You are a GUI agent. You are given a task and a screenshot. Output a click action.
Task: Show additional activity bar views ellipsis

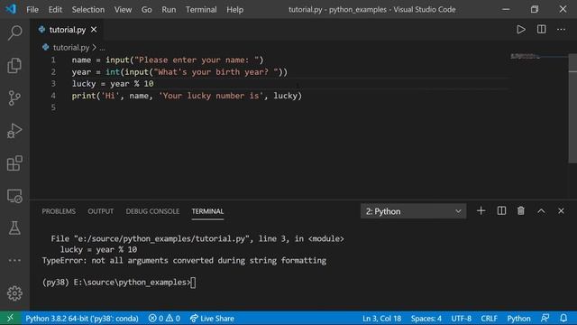(x=14, y=261)
